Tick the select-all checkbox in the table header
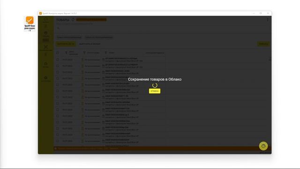This screenshot has width=300, height=169. point(58,53)
